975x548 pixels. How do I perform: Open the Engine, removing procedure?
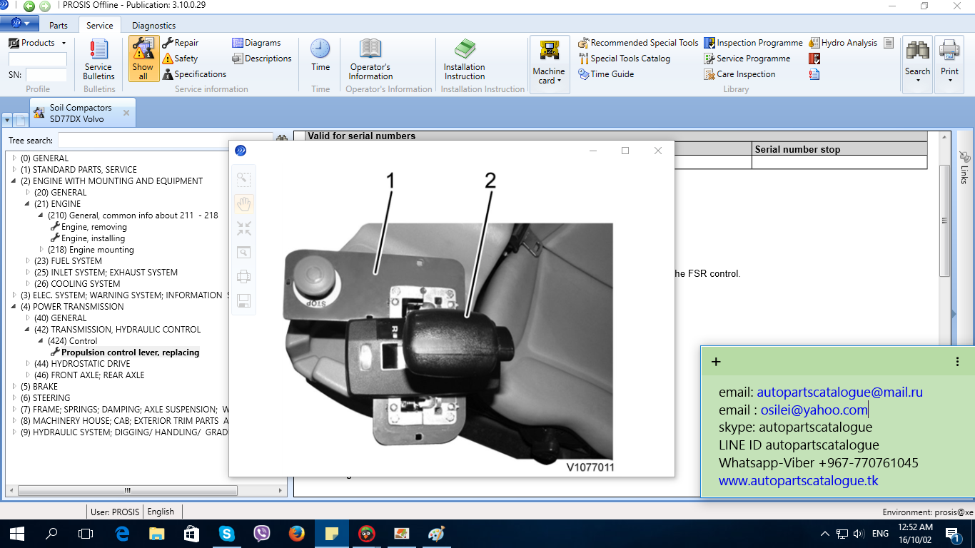point(94,227)
